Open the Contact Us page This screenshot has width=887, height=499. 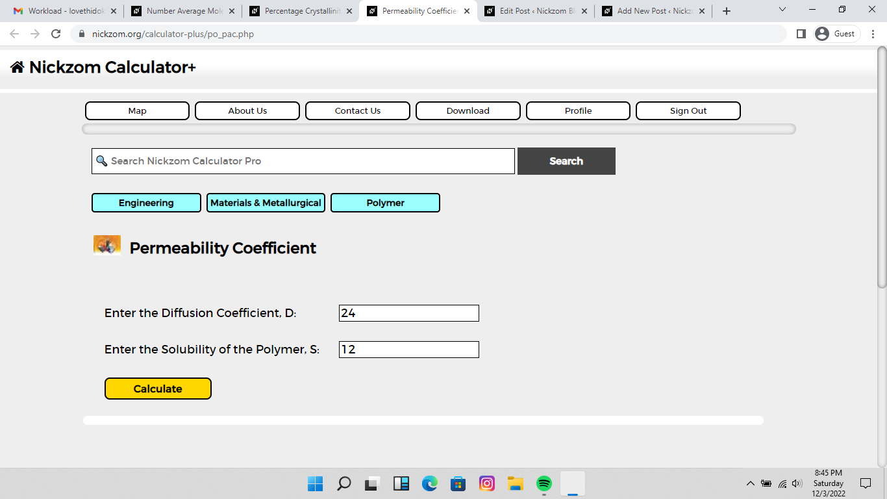pos(358,110)
